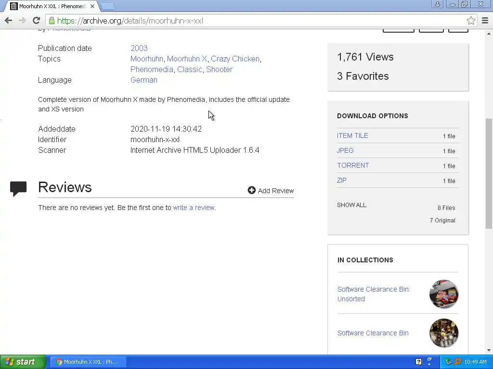Click the help question mark tray icon
This screenshot has width=493, height=369.
(x=418, y=362)
